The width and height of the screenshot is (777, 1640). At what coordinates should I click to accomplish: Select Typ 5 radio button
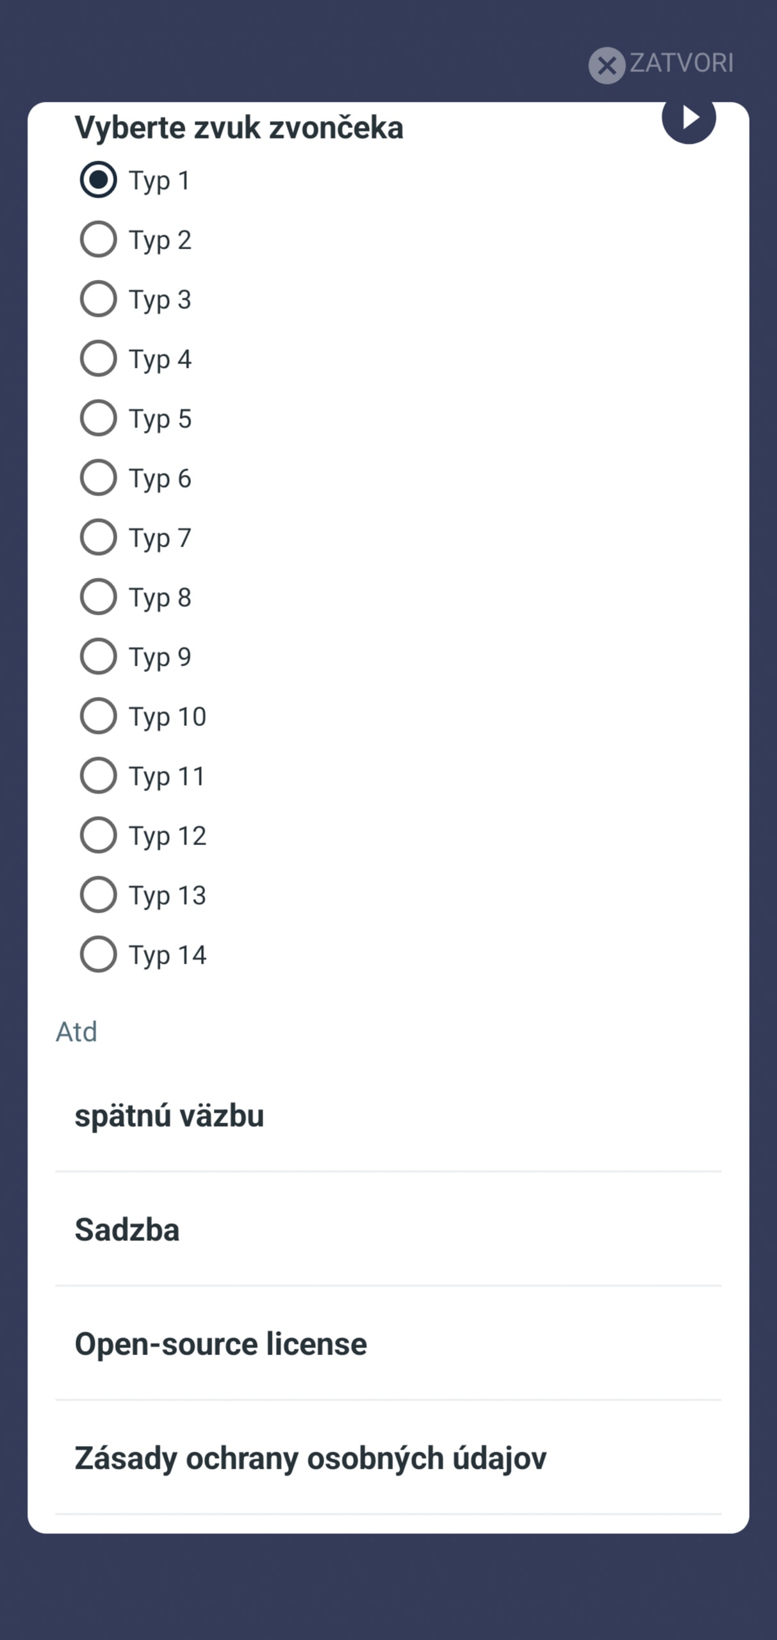(98, 418)
